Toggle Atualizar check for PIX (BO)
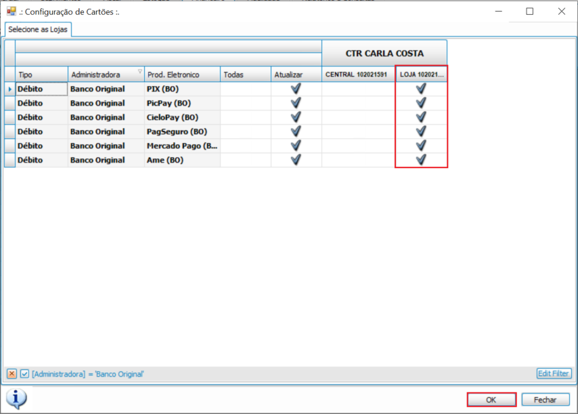 [296, 89]
